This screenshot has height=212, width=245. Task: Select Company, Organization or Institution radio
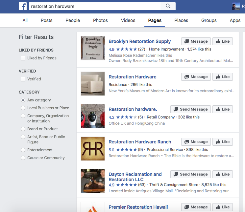point(23,116)
